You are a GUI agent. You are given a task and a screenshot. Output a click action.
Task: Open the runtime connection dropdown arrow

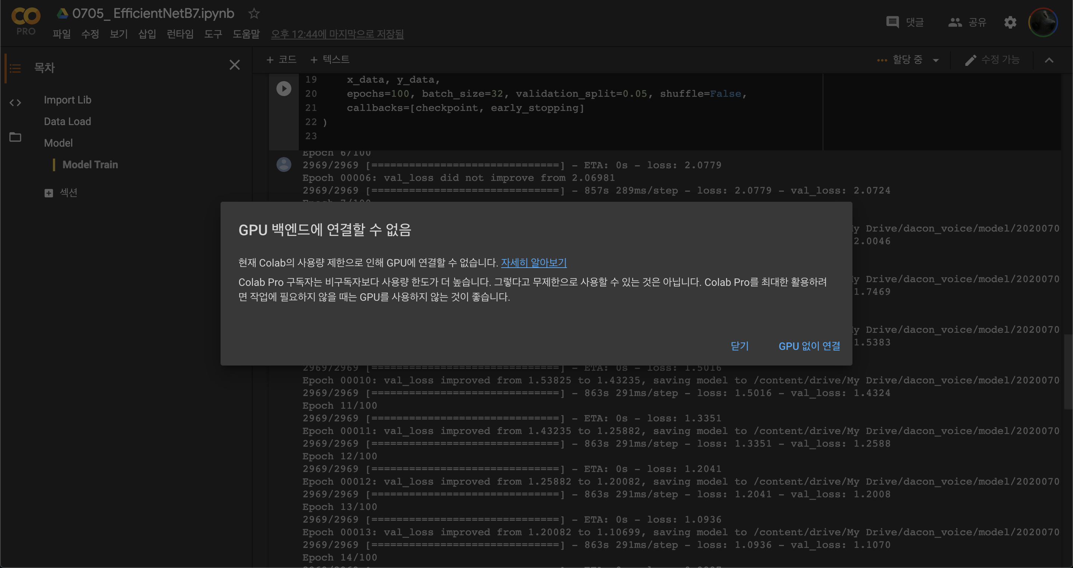936,60
